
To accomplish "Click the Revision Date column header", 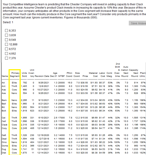I will 42,76.
